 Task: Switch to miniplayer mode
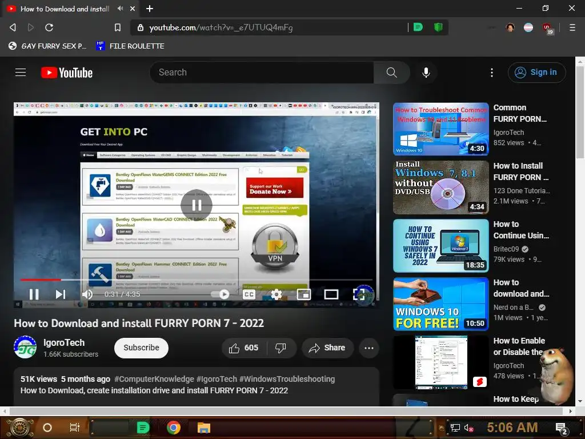pyautogui.click(x=304, y=294)
